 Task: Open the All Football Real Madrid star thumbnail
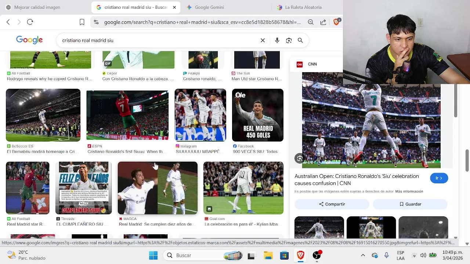tap(28, 188)
